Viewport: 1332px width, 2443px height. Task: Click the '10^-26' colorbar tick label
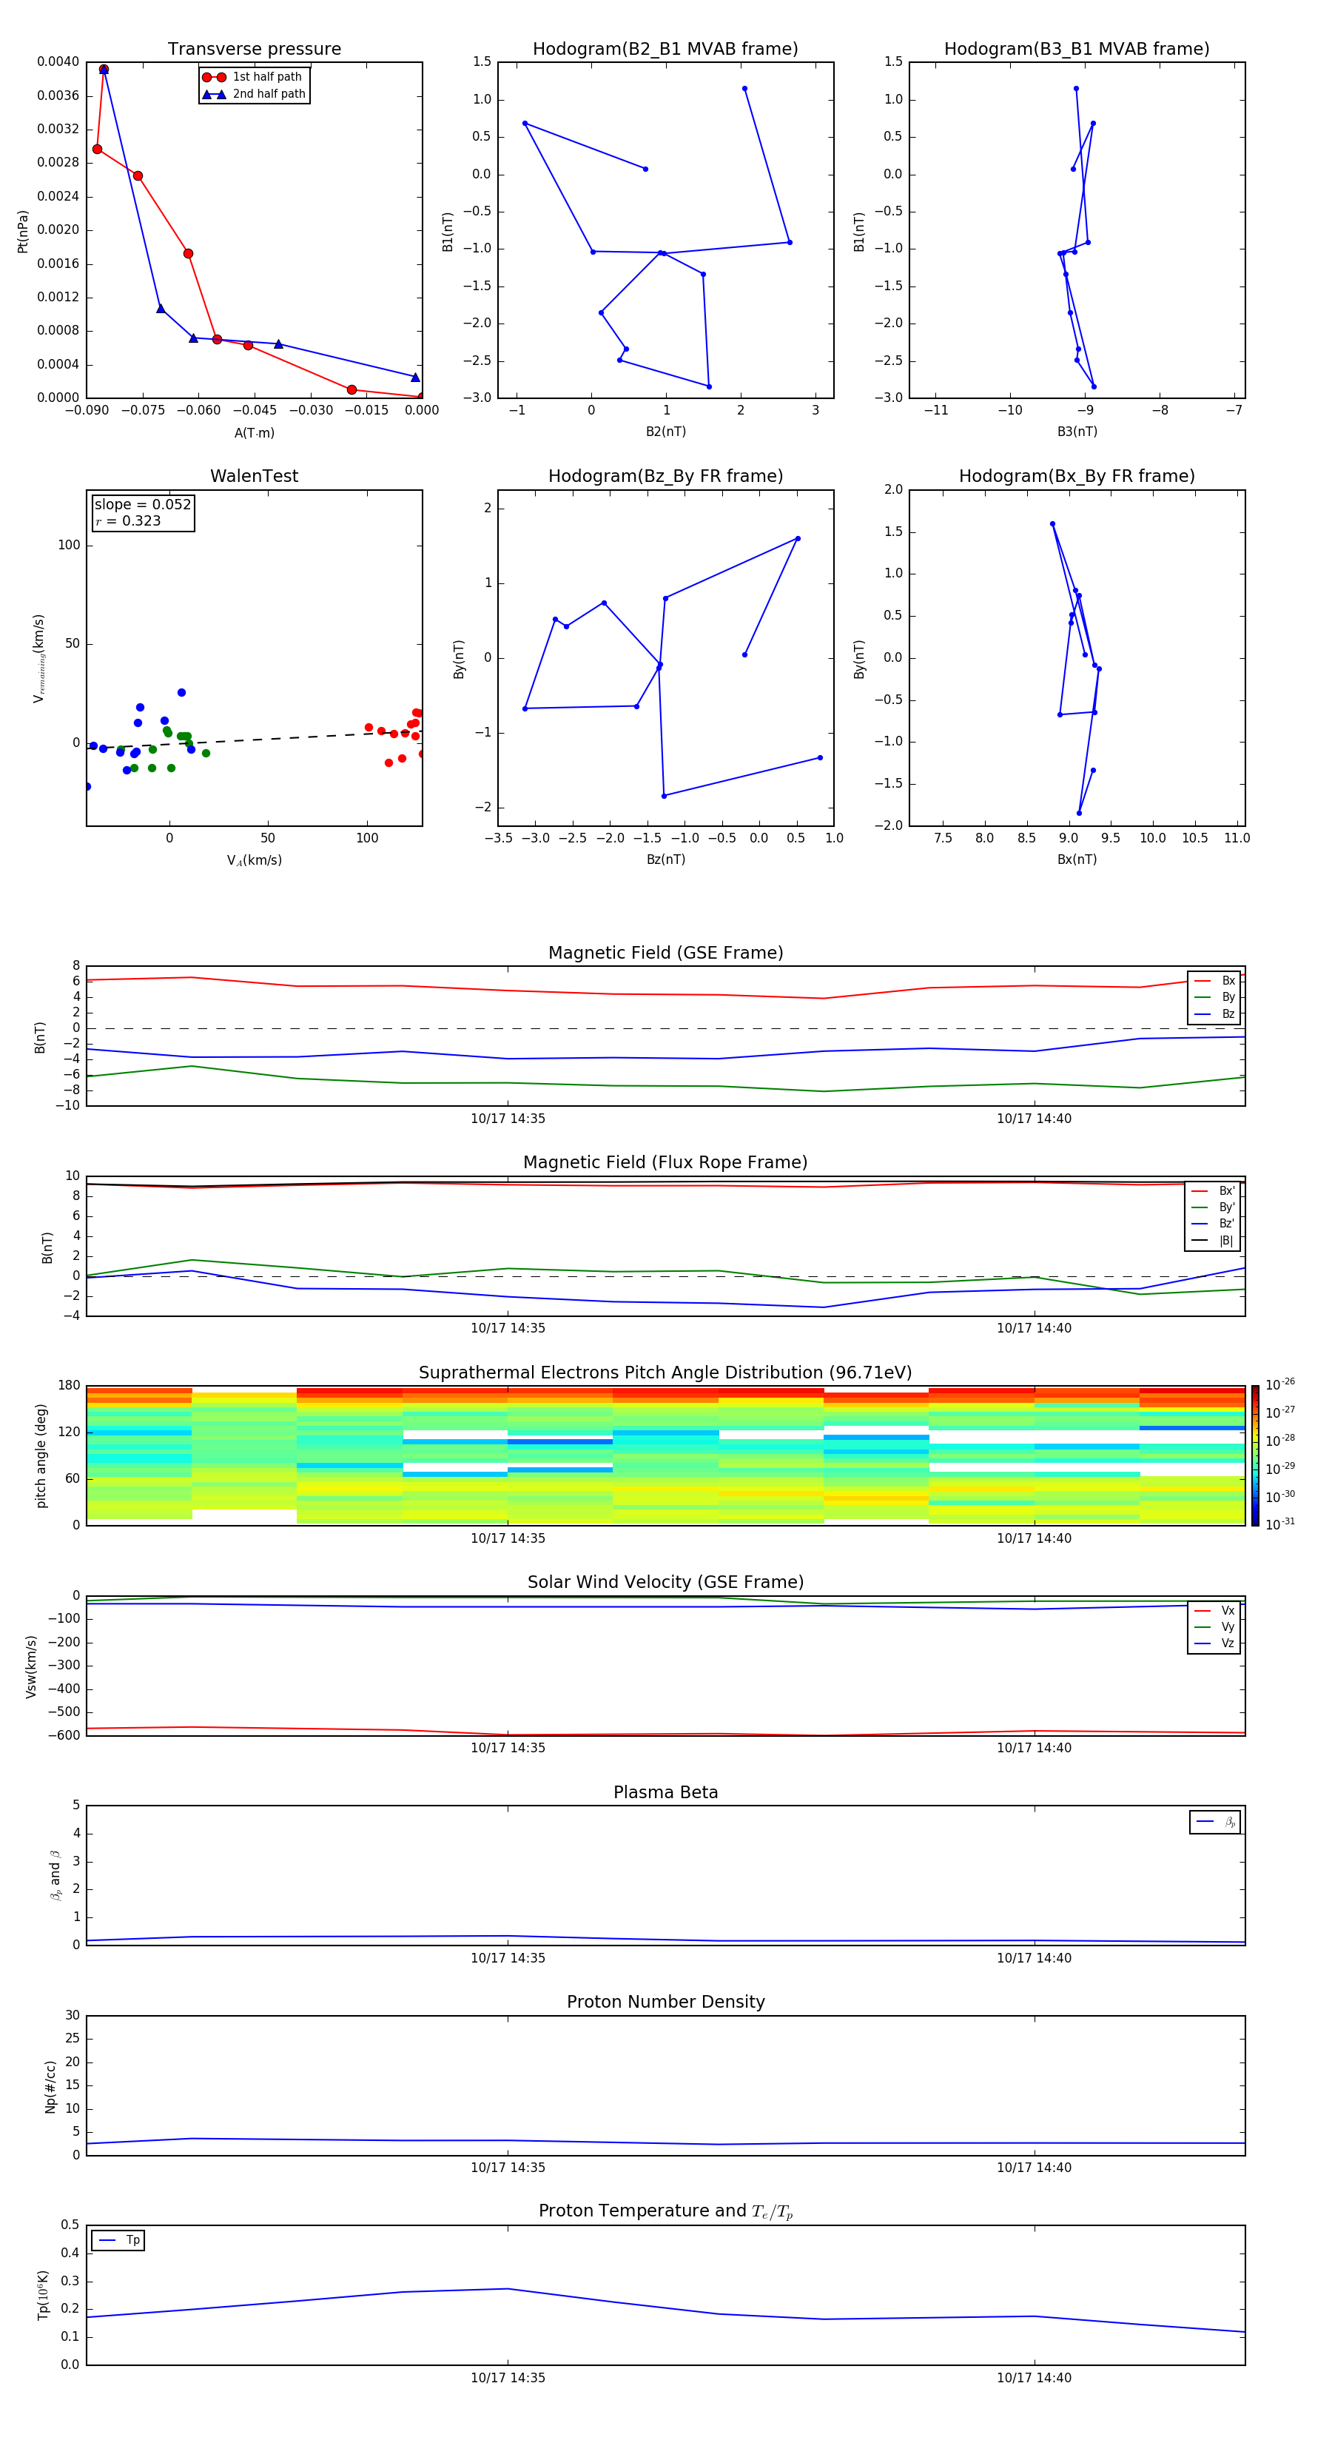click(x=1281, y=1384)
